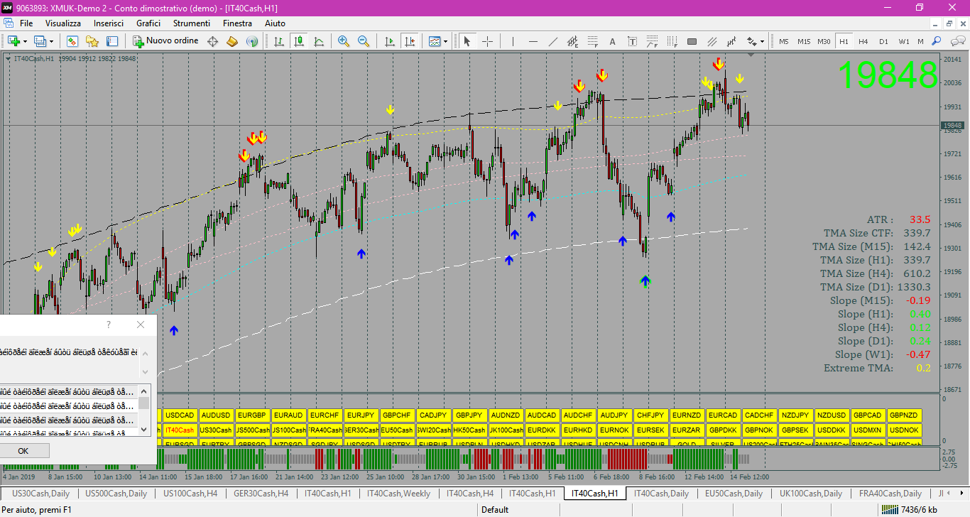Switch chart to bar chart

279,41
